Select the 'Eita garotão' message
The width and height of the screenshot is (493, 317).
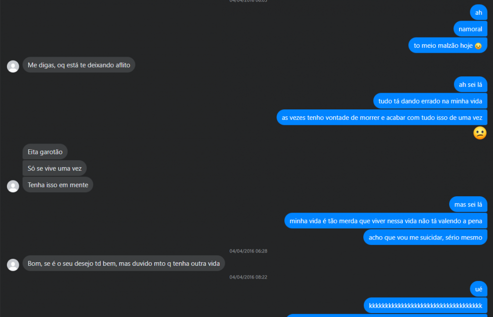click(45, 152)
